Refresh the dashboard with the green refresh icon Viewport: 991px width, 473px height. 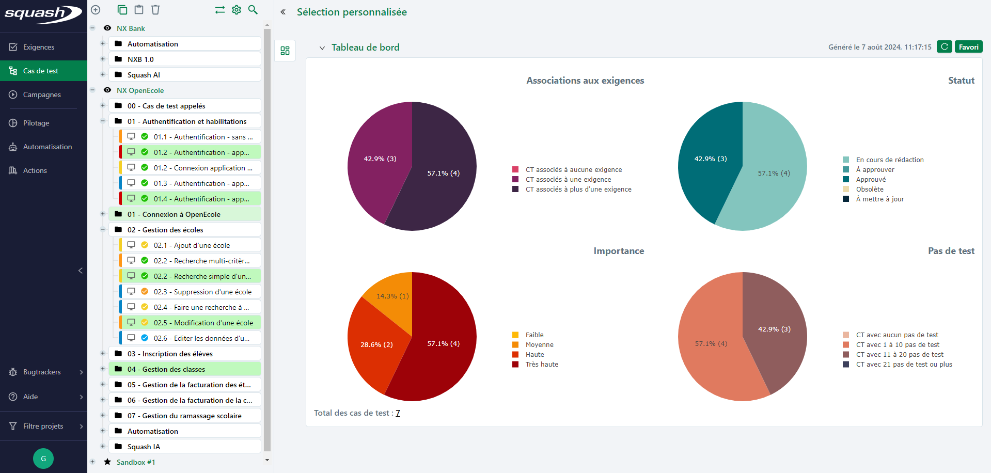[944, 47]
